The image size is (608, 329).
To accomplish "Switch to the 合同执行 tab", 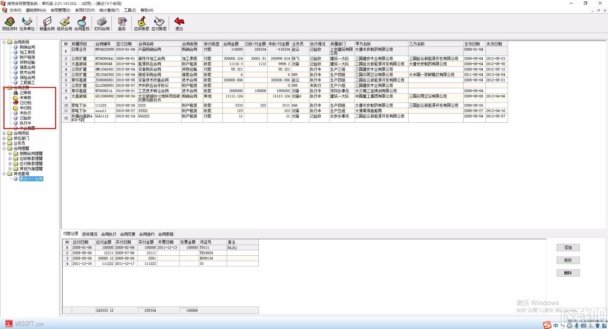I will click(x=109, y=234).
